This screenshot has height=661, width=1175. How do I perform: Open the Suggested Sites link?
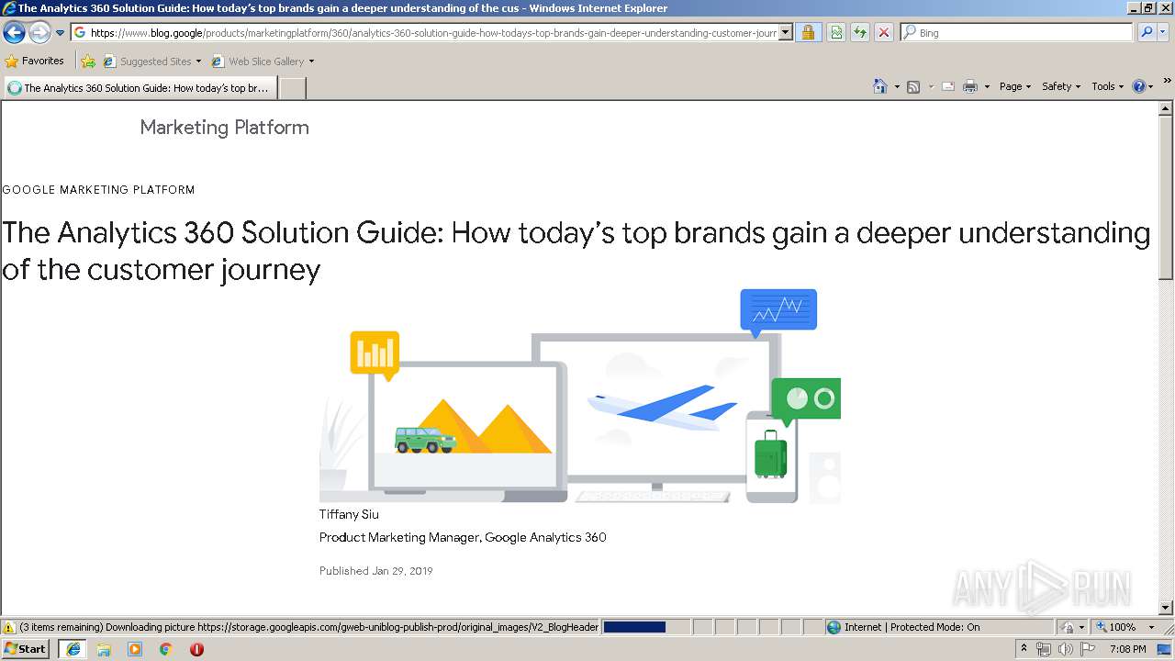click(x=151, y=62)
